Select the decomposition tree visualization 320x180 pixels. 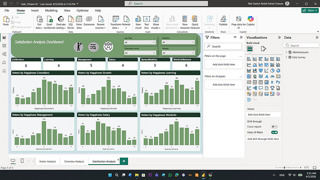[255, 88]
